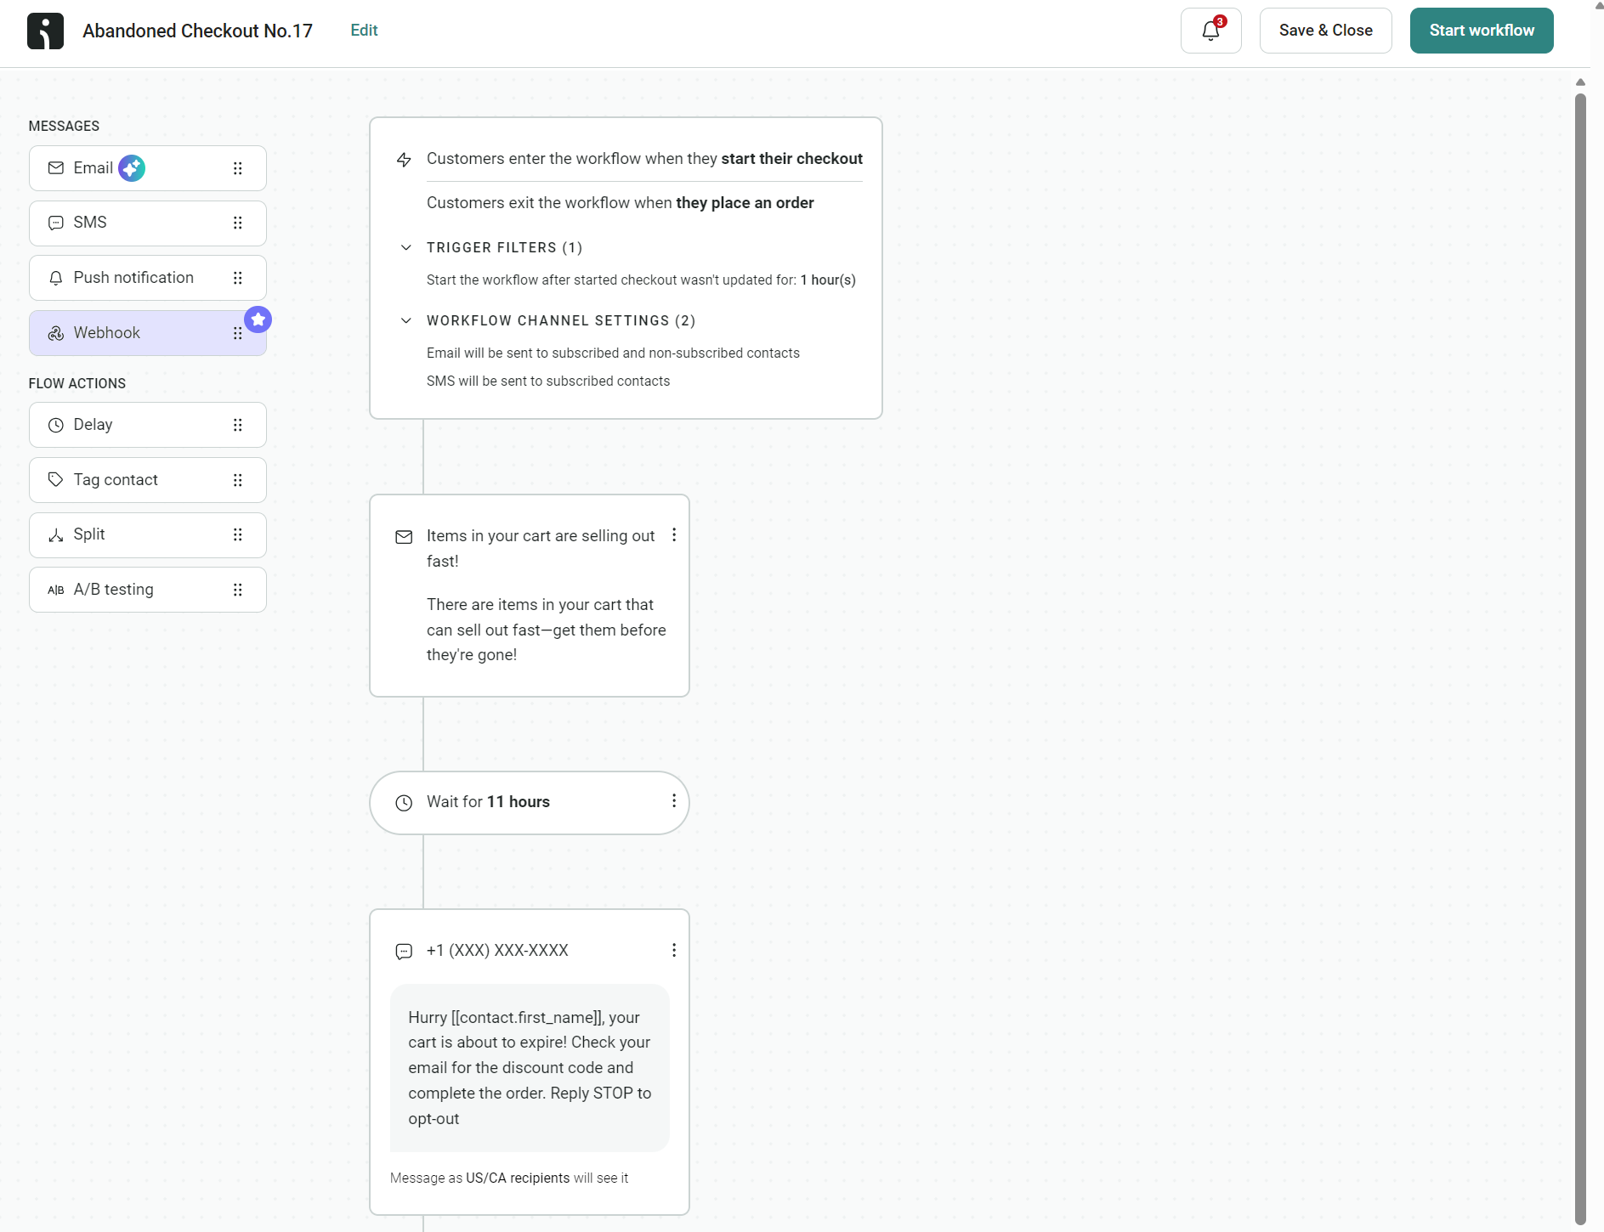Click the Split branch icon
The height and width of the screenshot is (1232, 1604).
coord(56,534)
